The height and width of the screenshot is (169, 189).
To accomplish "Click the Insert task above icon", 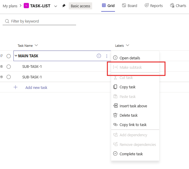I will 115,106.
